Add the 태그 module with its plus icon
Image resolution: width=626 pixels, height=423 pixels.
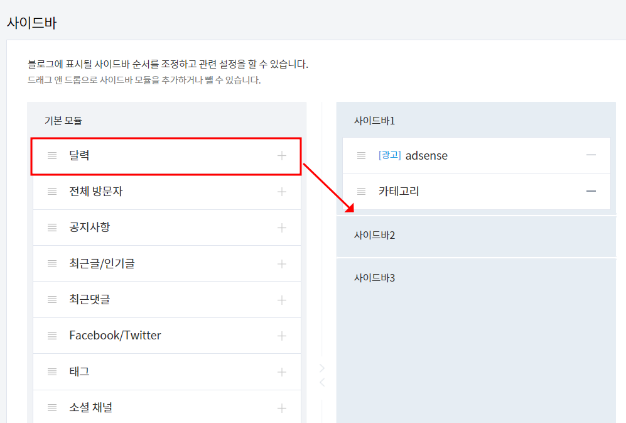[x=282, y=371]
